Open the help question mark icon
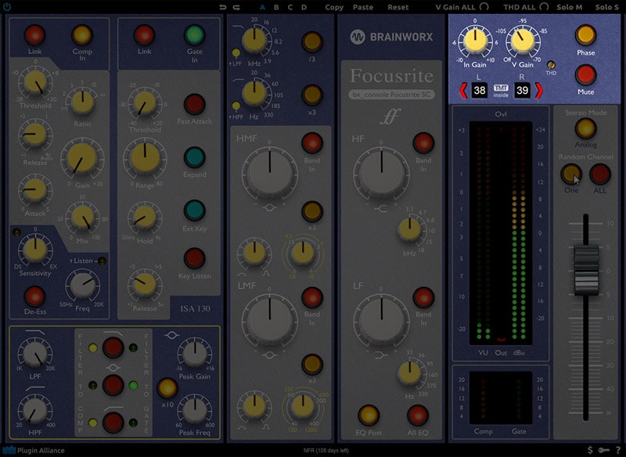Image resolution: width=626 pixels, height=457 pixels. coord(617,450)
